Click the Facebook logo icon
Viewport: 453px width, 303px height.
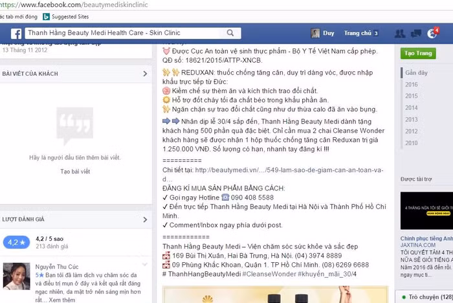(16, 34)
